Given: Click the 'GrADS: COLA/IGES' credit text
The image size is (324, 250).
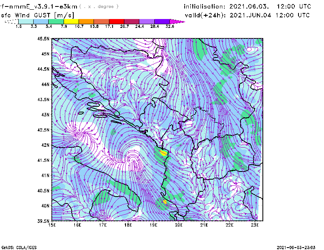Looking at the screenshot, I should point(19,248).
